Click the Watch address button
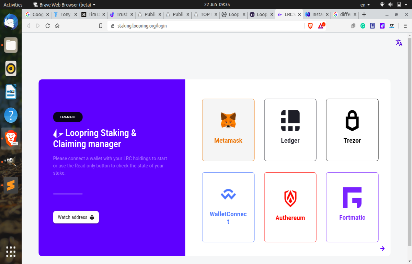Viewport: 412px width, 264px height. (x=76, y=217)
